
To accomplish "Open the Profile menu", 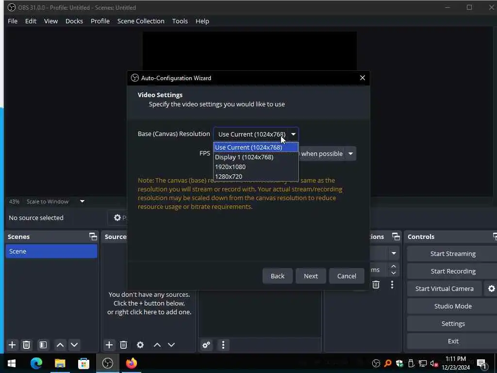I will 100,21.
